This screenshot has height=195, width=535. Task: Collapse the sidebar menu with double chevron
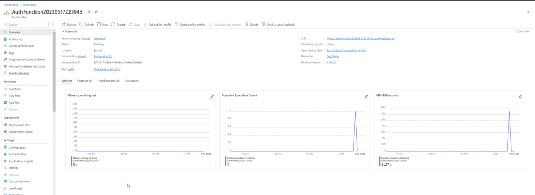point(53,25)
